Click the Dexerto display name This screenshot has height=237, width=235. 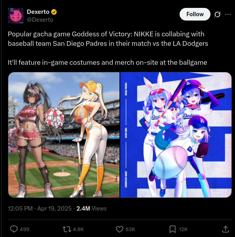tap(38, 12)
